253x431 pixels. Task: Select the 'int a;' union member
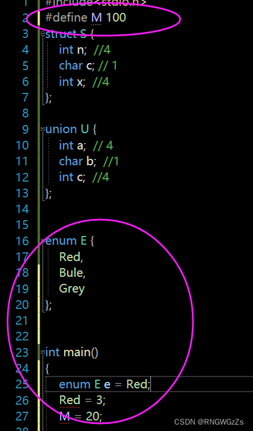coord(73,145)
